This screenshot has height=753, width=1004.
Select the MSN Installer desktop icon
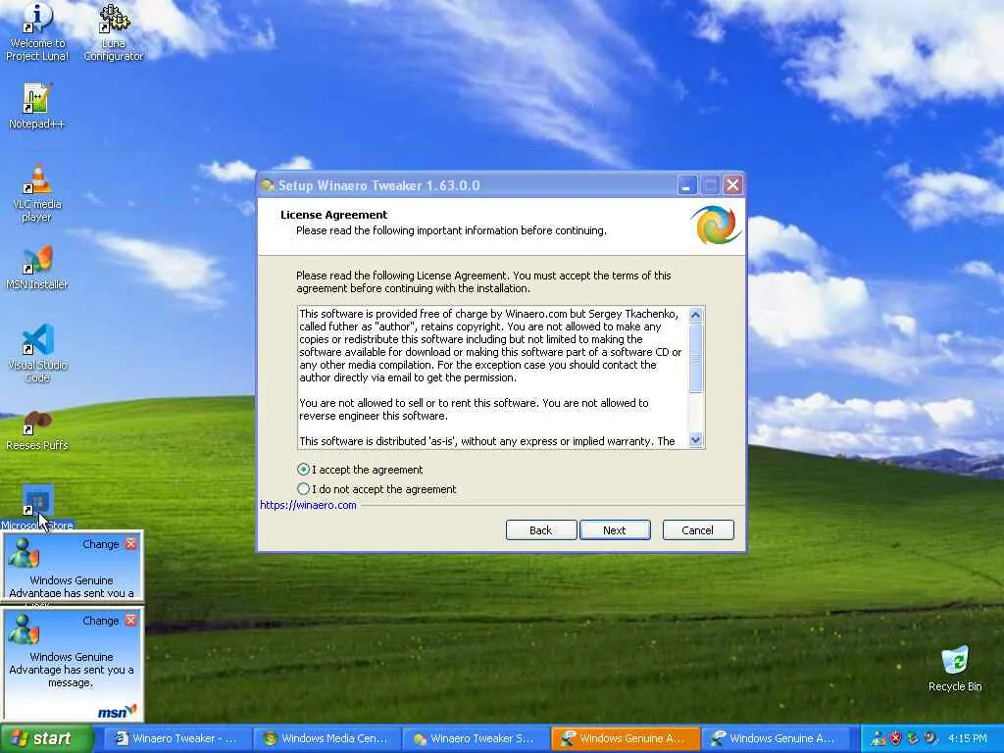pyautogui.click(x=37, y=268)
